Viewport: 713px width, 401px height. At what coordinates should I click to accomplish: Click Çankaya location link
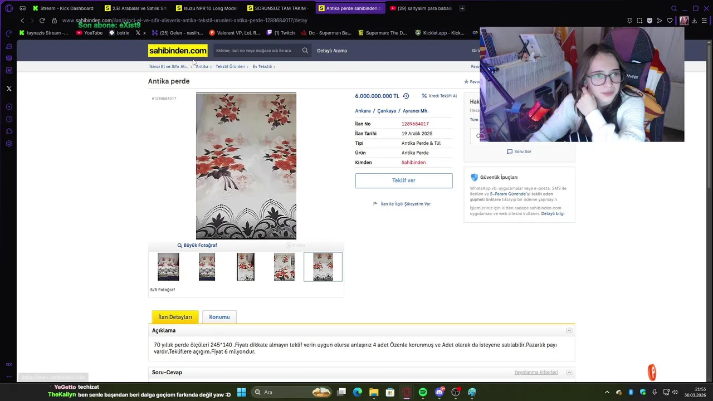click(x=387, y=111)
